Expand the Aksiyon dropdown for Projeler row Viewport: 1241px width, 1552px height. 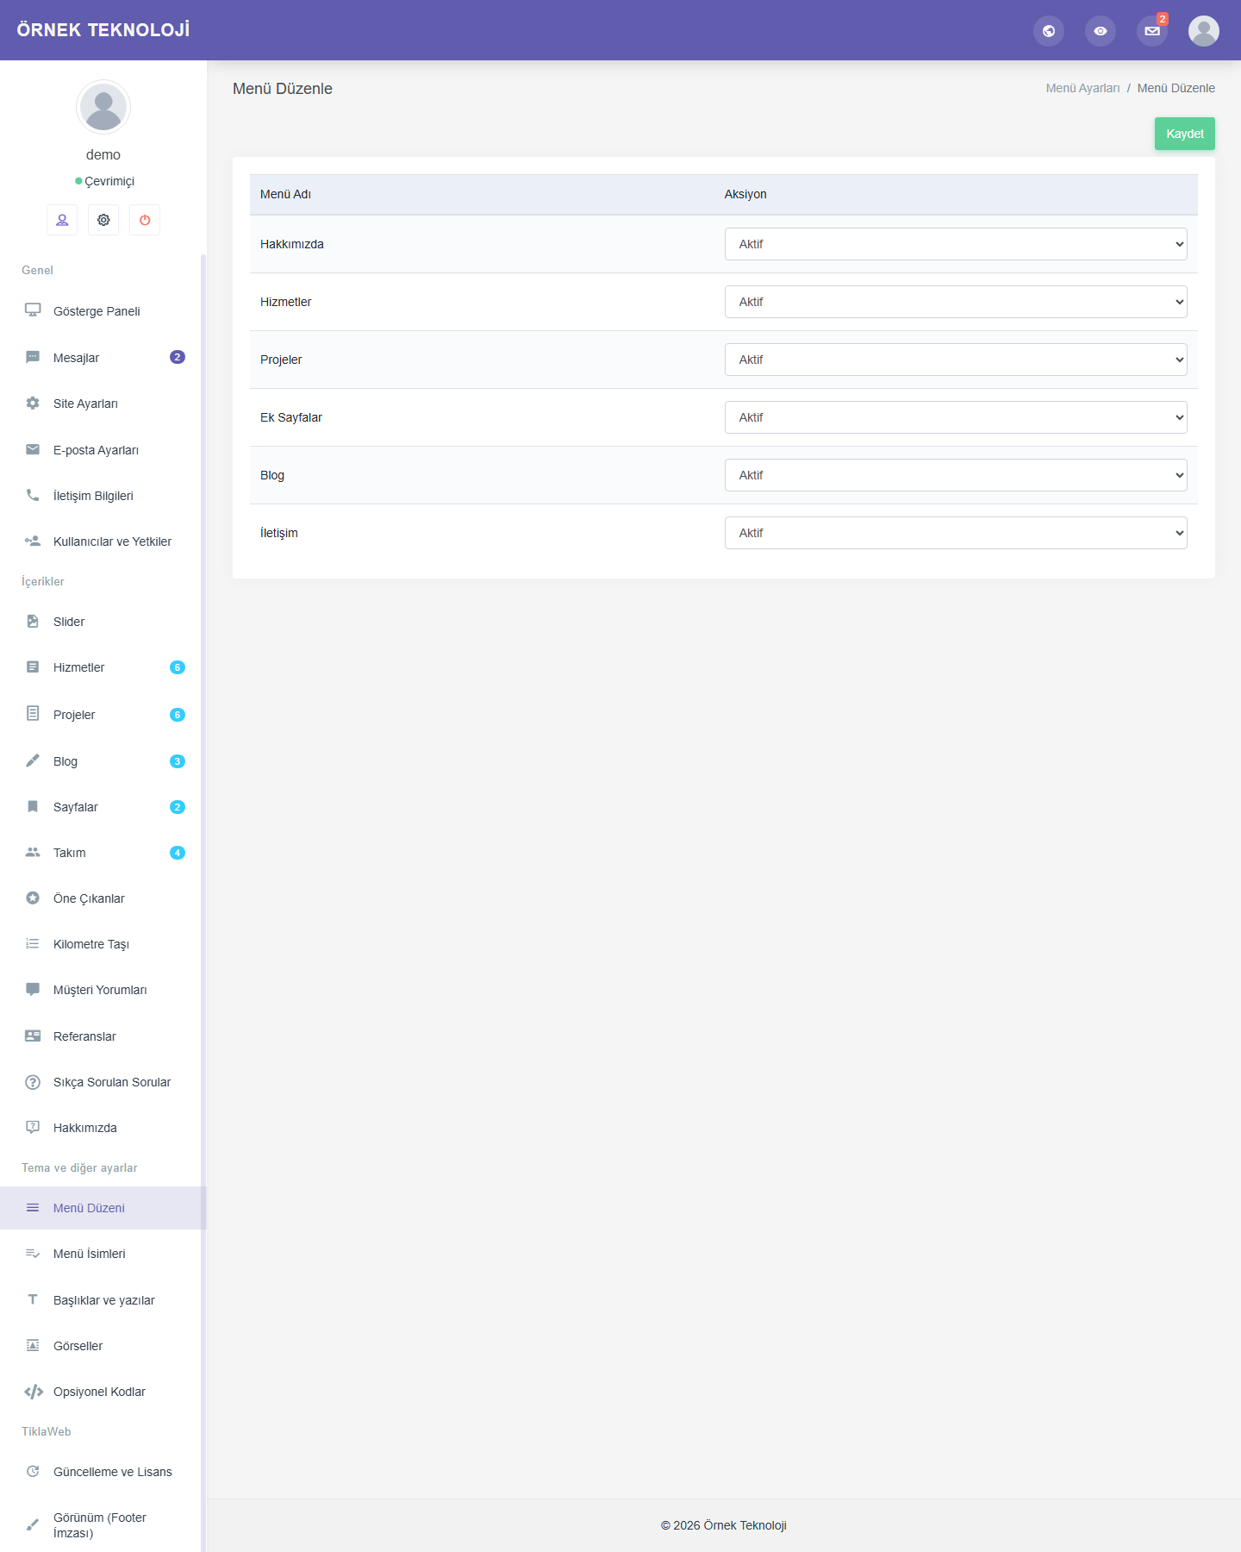pos(956,360)
